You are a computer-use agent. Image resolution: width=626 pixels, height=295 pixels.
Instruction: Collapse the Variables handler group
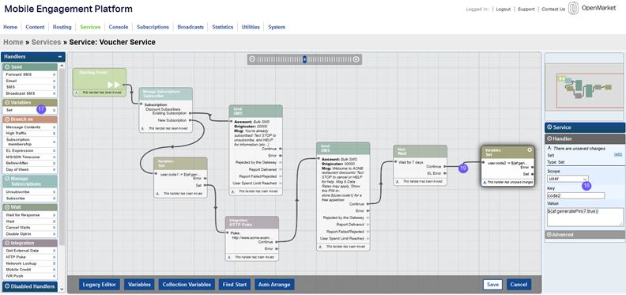8,103
